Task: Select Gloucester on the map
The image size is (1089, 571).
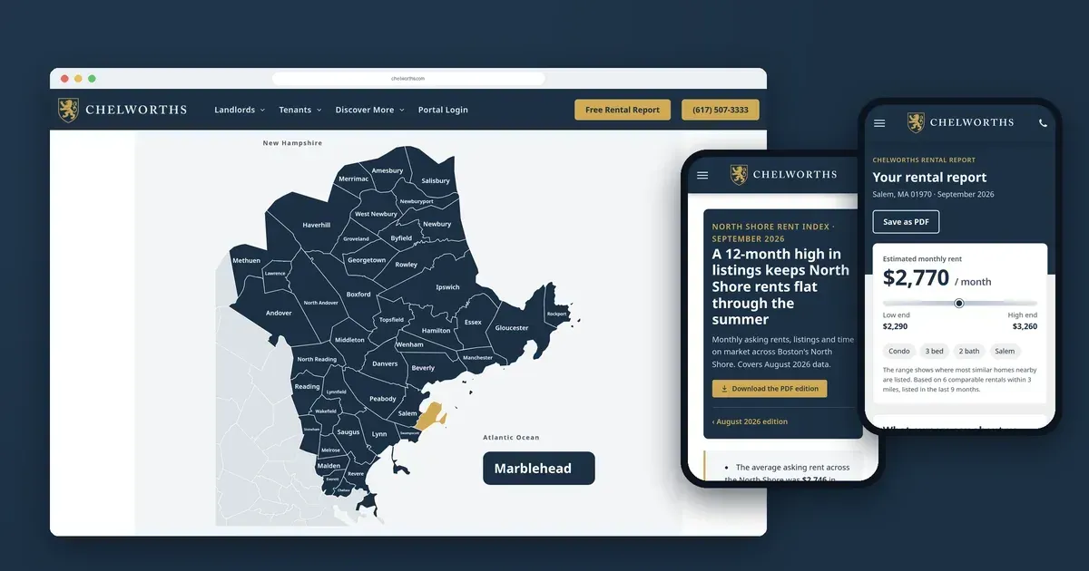Action: (512, 328)
